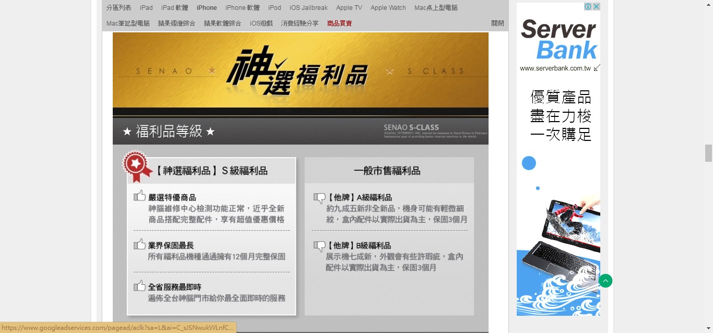Click the 神選福利品 gold banner image
The image size is (713, 333).
(x=300, y=70)
